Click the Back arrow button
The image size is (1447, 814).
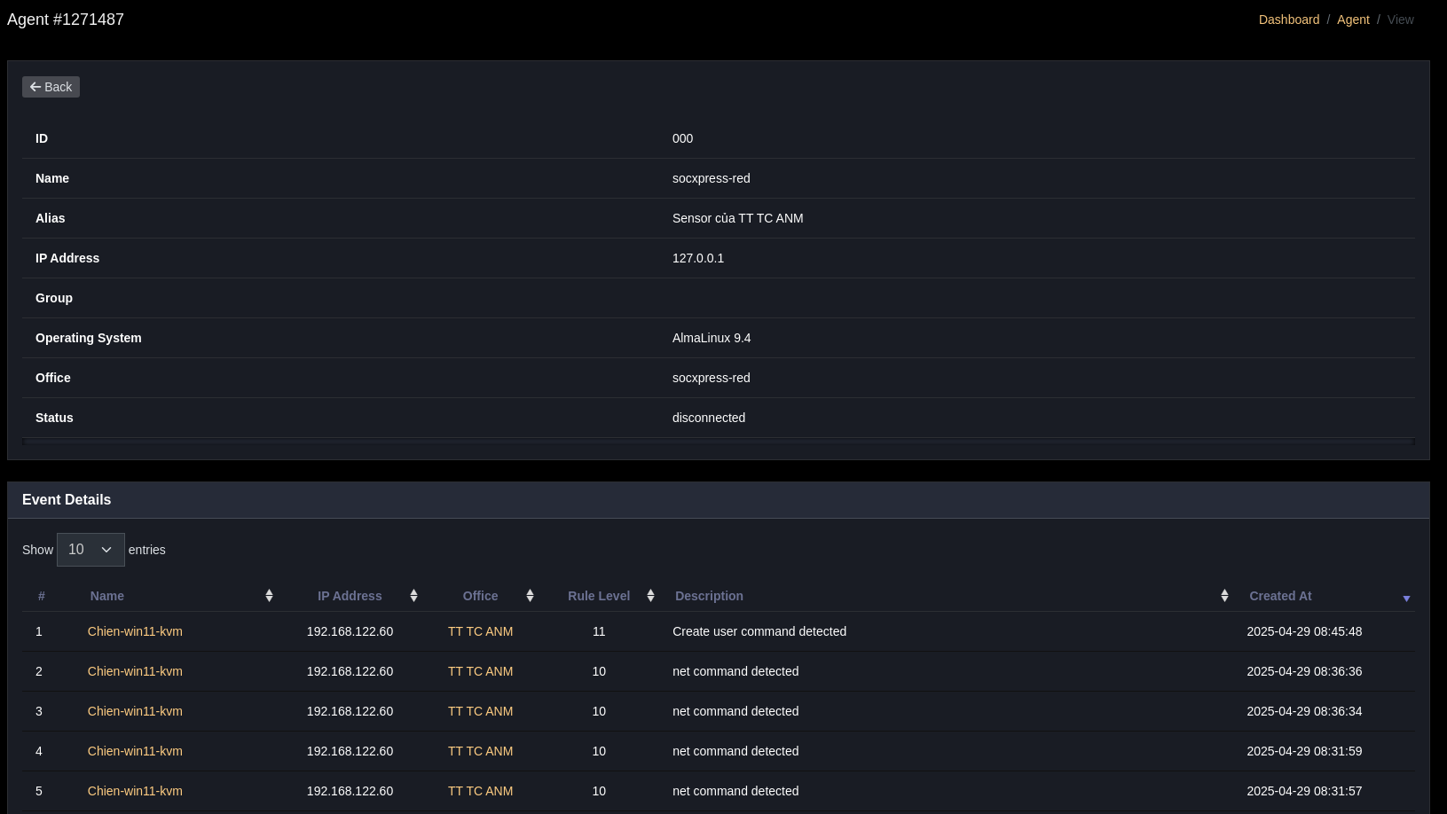click(51, 87)
